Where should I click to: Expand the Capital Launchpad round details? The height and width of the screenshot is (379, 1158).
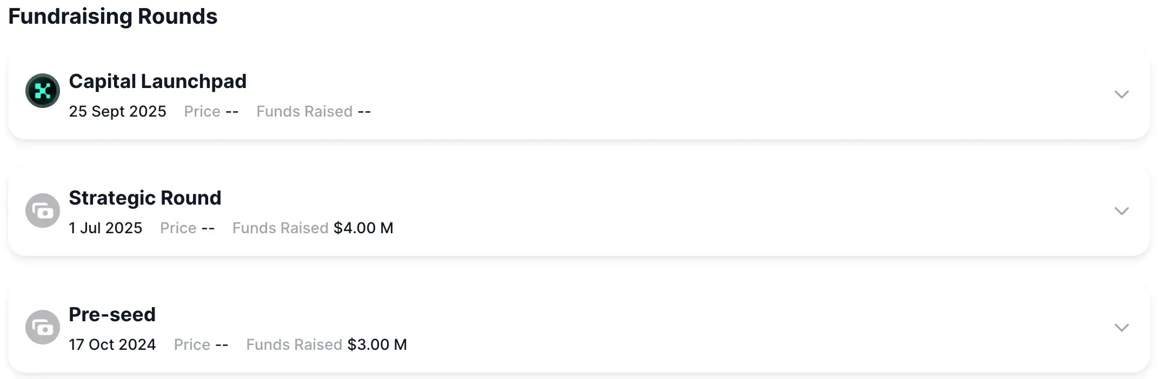click(x=1121, y=94)
